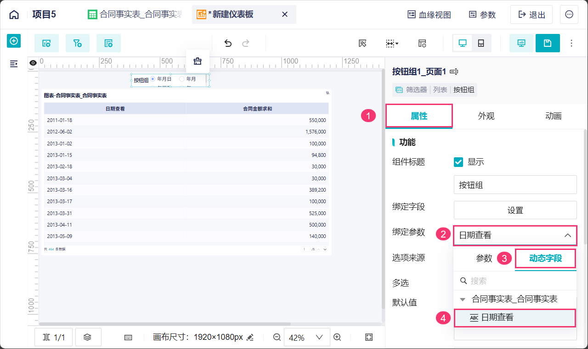
Task: Click the teal add plus icon
Action: (x=14, y=41)
